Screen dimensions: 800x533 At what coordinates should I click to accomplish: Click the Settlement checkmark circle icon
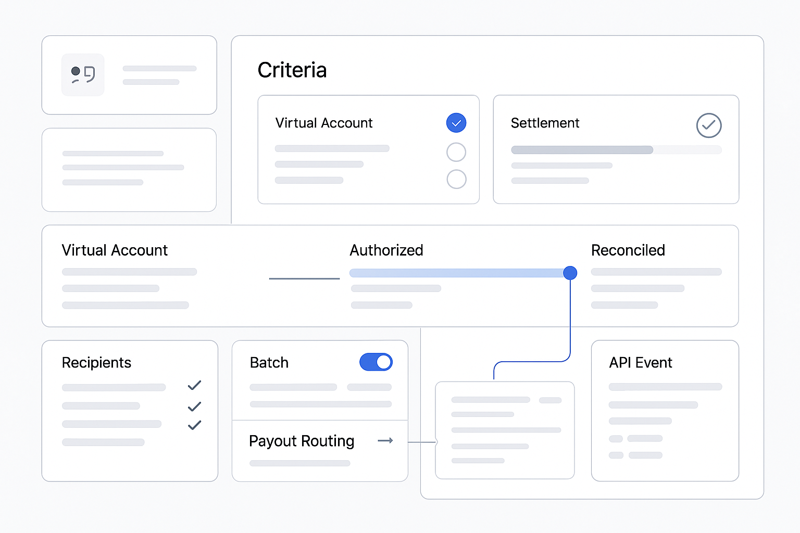coord(709,125)
